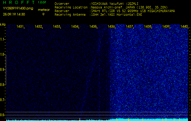Click the kHz axis unit label
The width and height of the screenshot is (191, 121).
click(3, 25)
